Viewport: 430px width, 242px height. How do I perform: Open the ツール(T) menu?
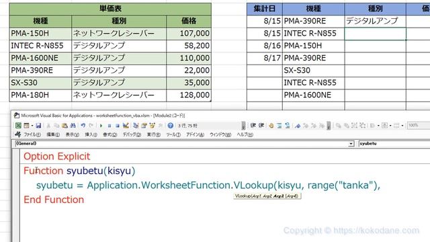pyautogui.click(x=173, y=134)
